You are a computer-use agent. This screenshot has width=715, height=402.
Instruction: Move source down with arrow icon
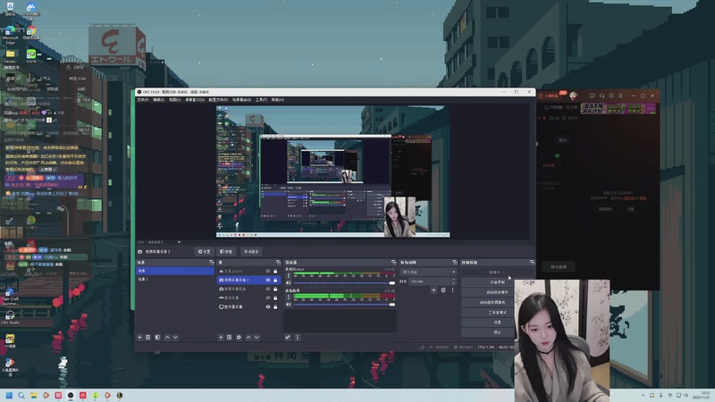(x=257, y=338)
